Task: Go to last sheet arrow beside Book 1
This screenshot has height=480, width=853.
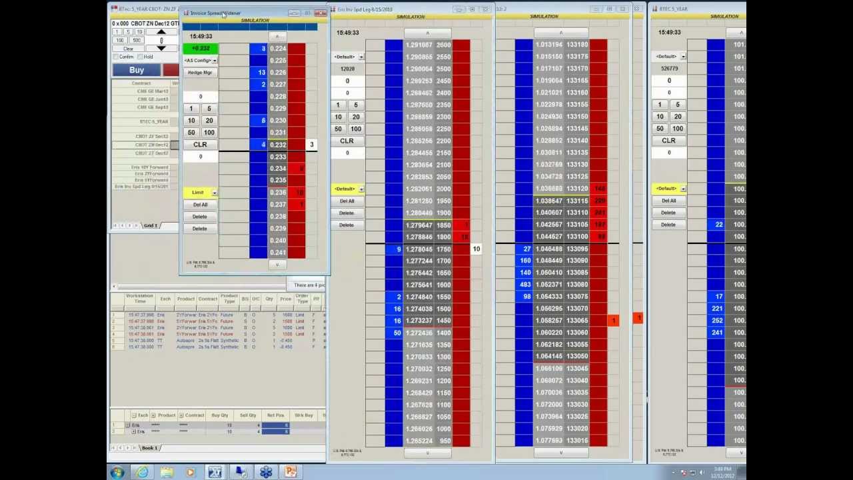Action: click(135, 448)
